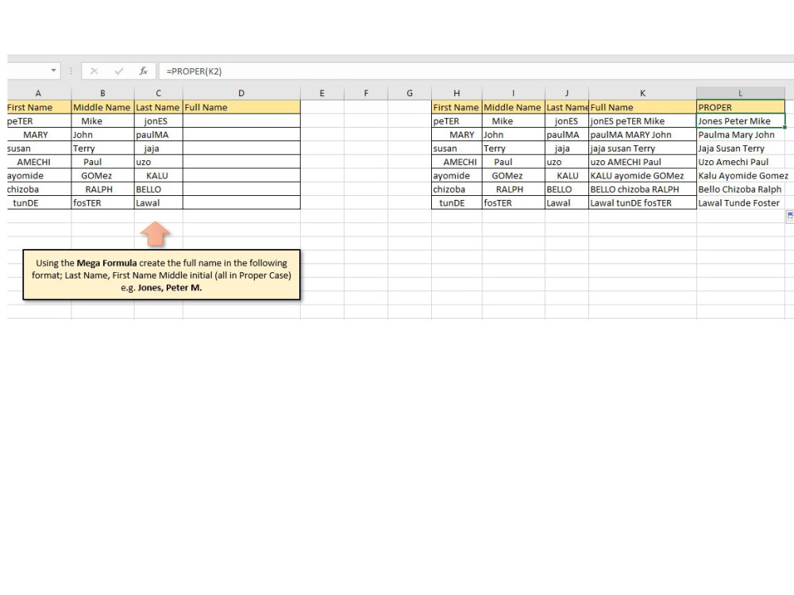Select 'paulMA' cell in column C

pyautogui.click(x=159, y=135)
